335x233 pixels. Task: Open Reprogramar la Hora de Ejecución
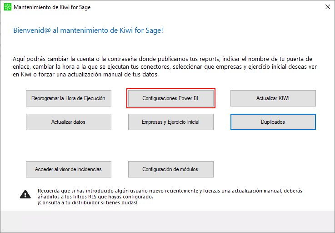(x=69, y=98)
